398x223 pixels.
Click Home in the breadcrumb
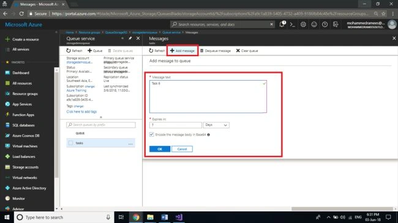(70, 32)
